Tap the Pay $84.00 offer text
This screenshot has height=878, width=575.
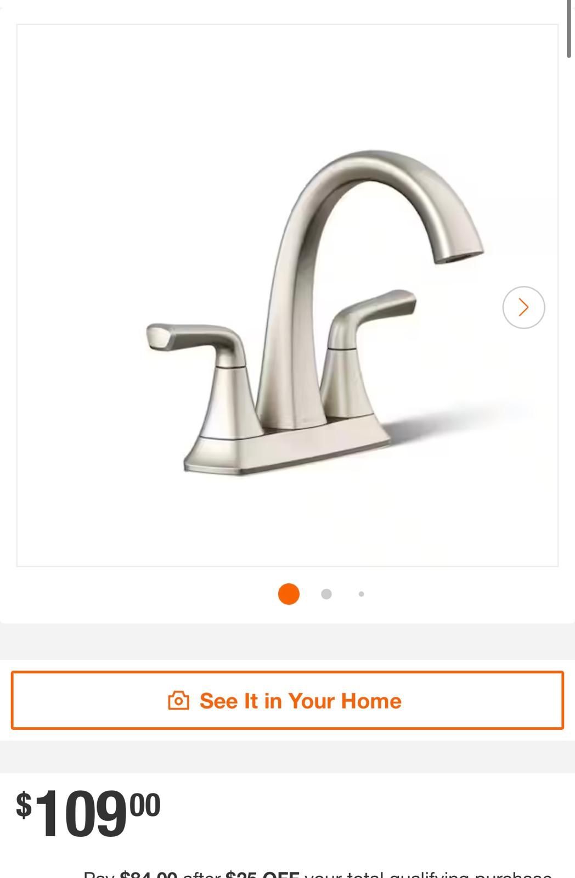click(130, 874)
